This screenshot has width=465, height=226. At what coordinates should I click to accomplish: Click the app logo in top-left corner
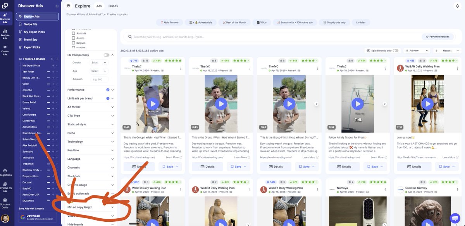5,5
